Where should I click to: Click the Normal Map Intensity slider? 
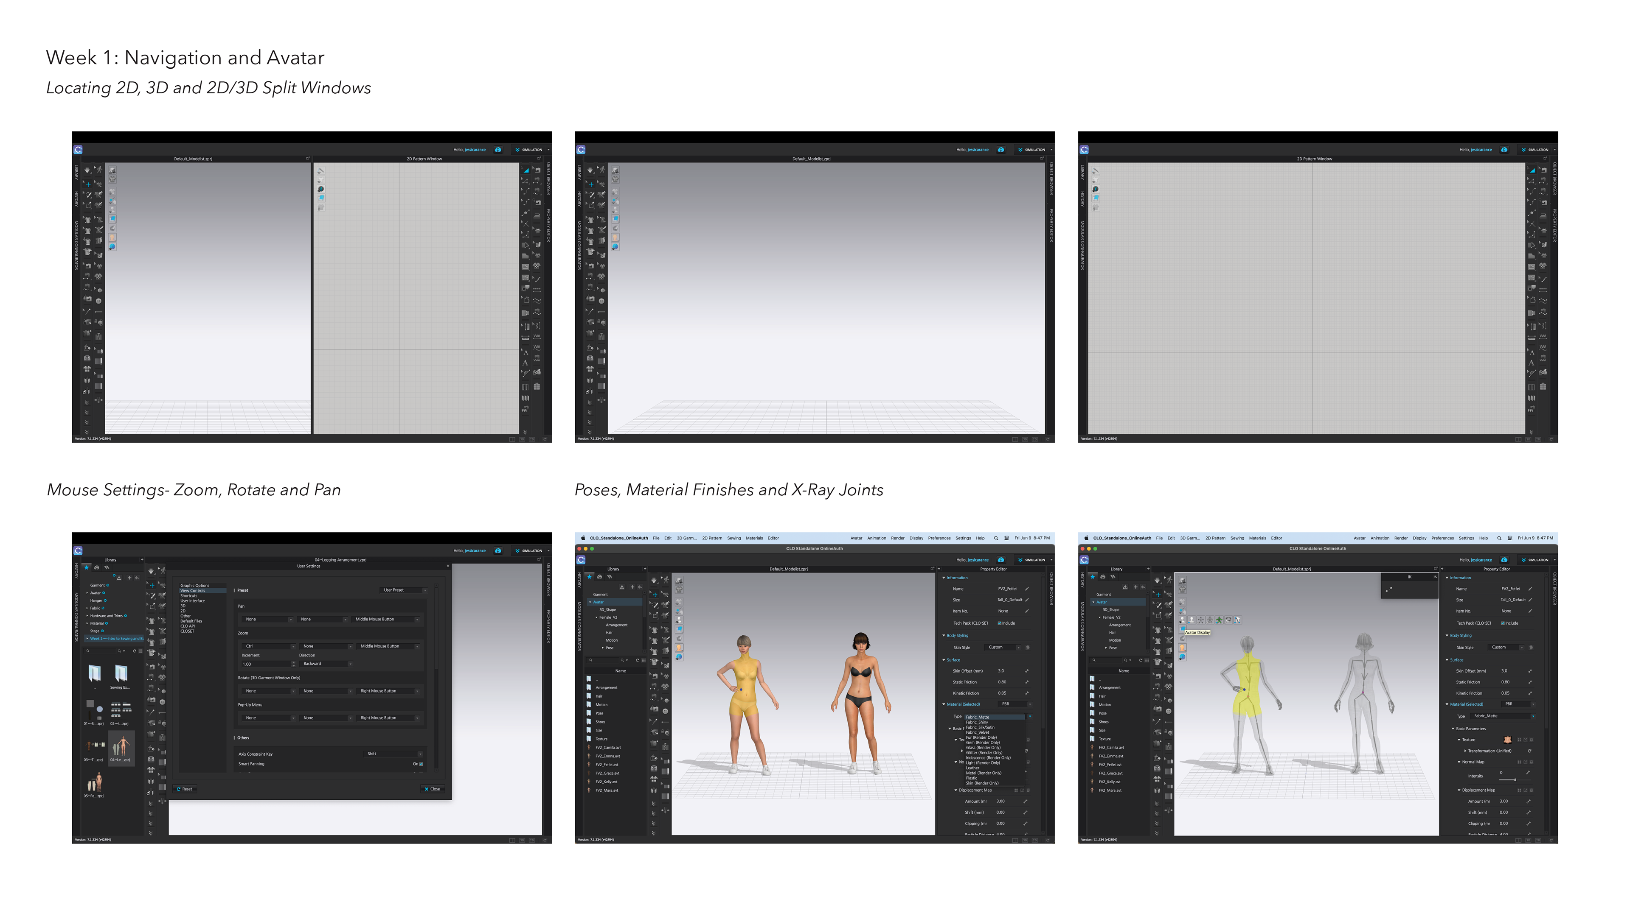pyautogui.click(x=1515, y=780)
